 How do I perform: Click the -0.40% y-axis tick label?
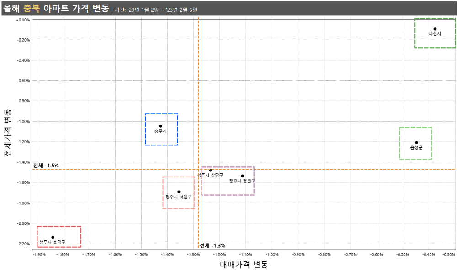[x=23, y=60]
